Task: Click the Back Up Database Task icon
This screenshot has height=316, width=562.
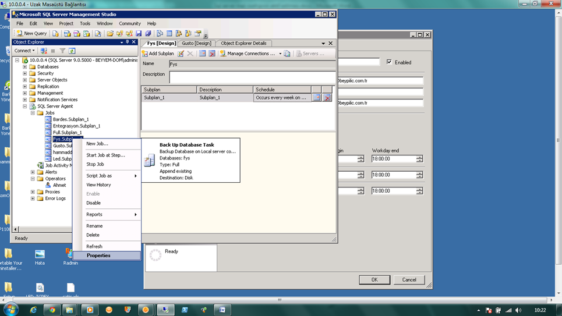Action: point(149,161)
